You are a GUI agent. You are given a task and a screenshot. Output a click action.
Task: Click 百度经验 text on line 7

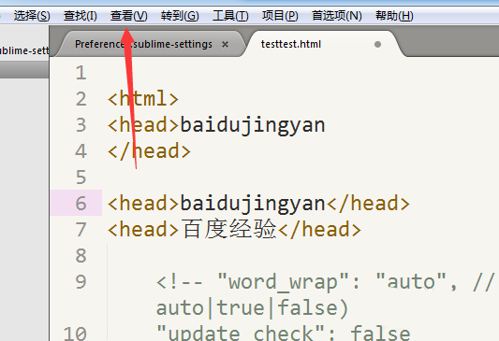point(228,229)
